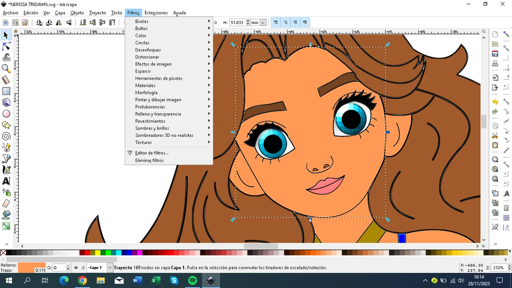Select the arrow Selector tool
The height and width of the screenshot is (288, 512).
(6, 35)
